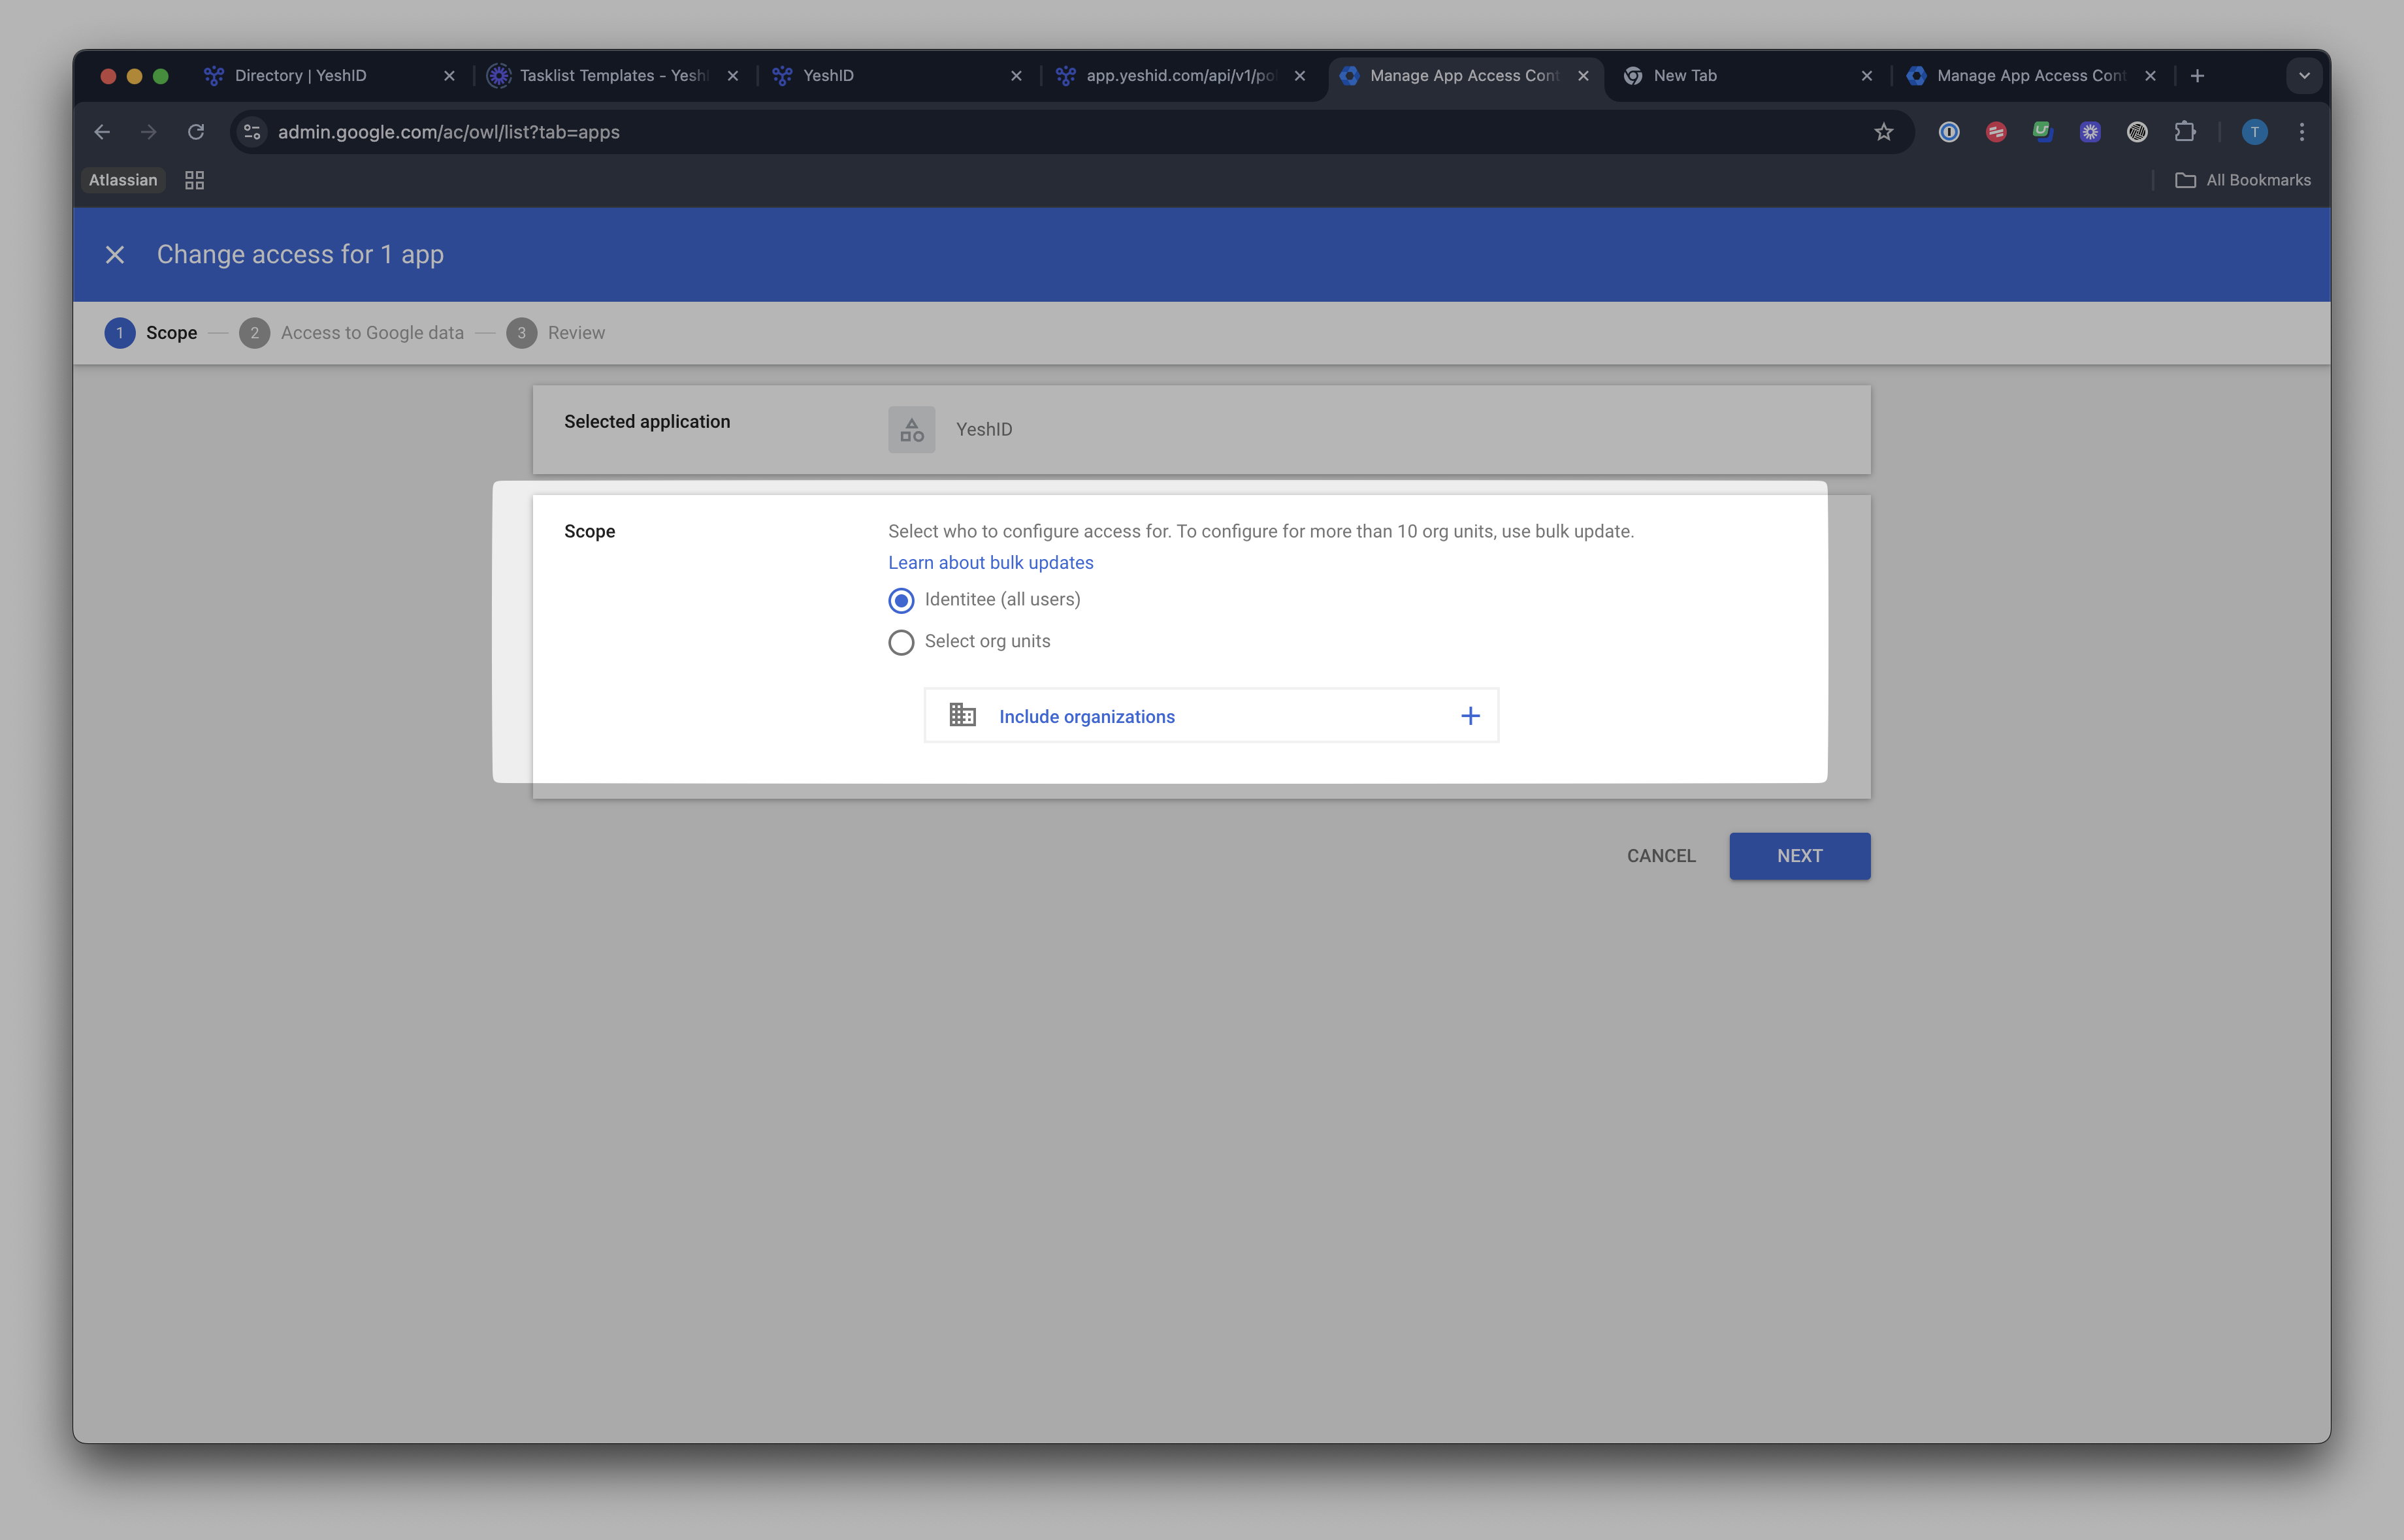
Task: Open the profile avatar T icon
Action: (x=2254, y=132)
